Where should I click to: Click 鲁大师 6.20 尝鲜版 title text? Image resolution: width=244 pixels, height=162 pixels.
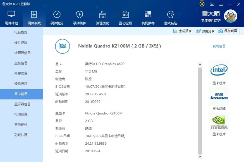pyautogui.click(x=16, y=4)
